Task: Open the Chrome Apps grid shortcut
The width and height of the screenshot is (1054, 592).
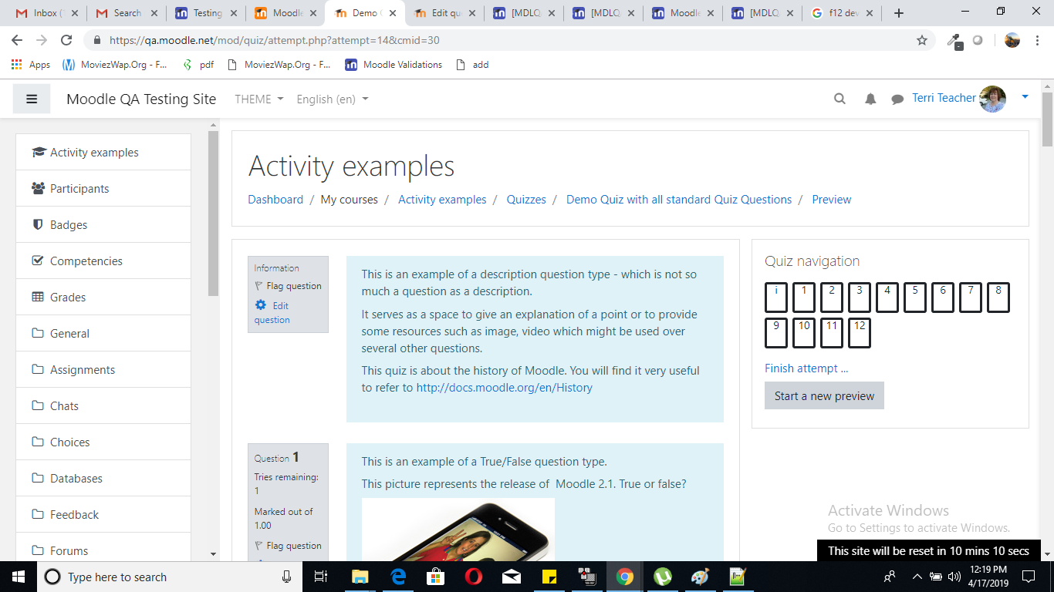Action: pyautogui.click(x=31, y=65)
